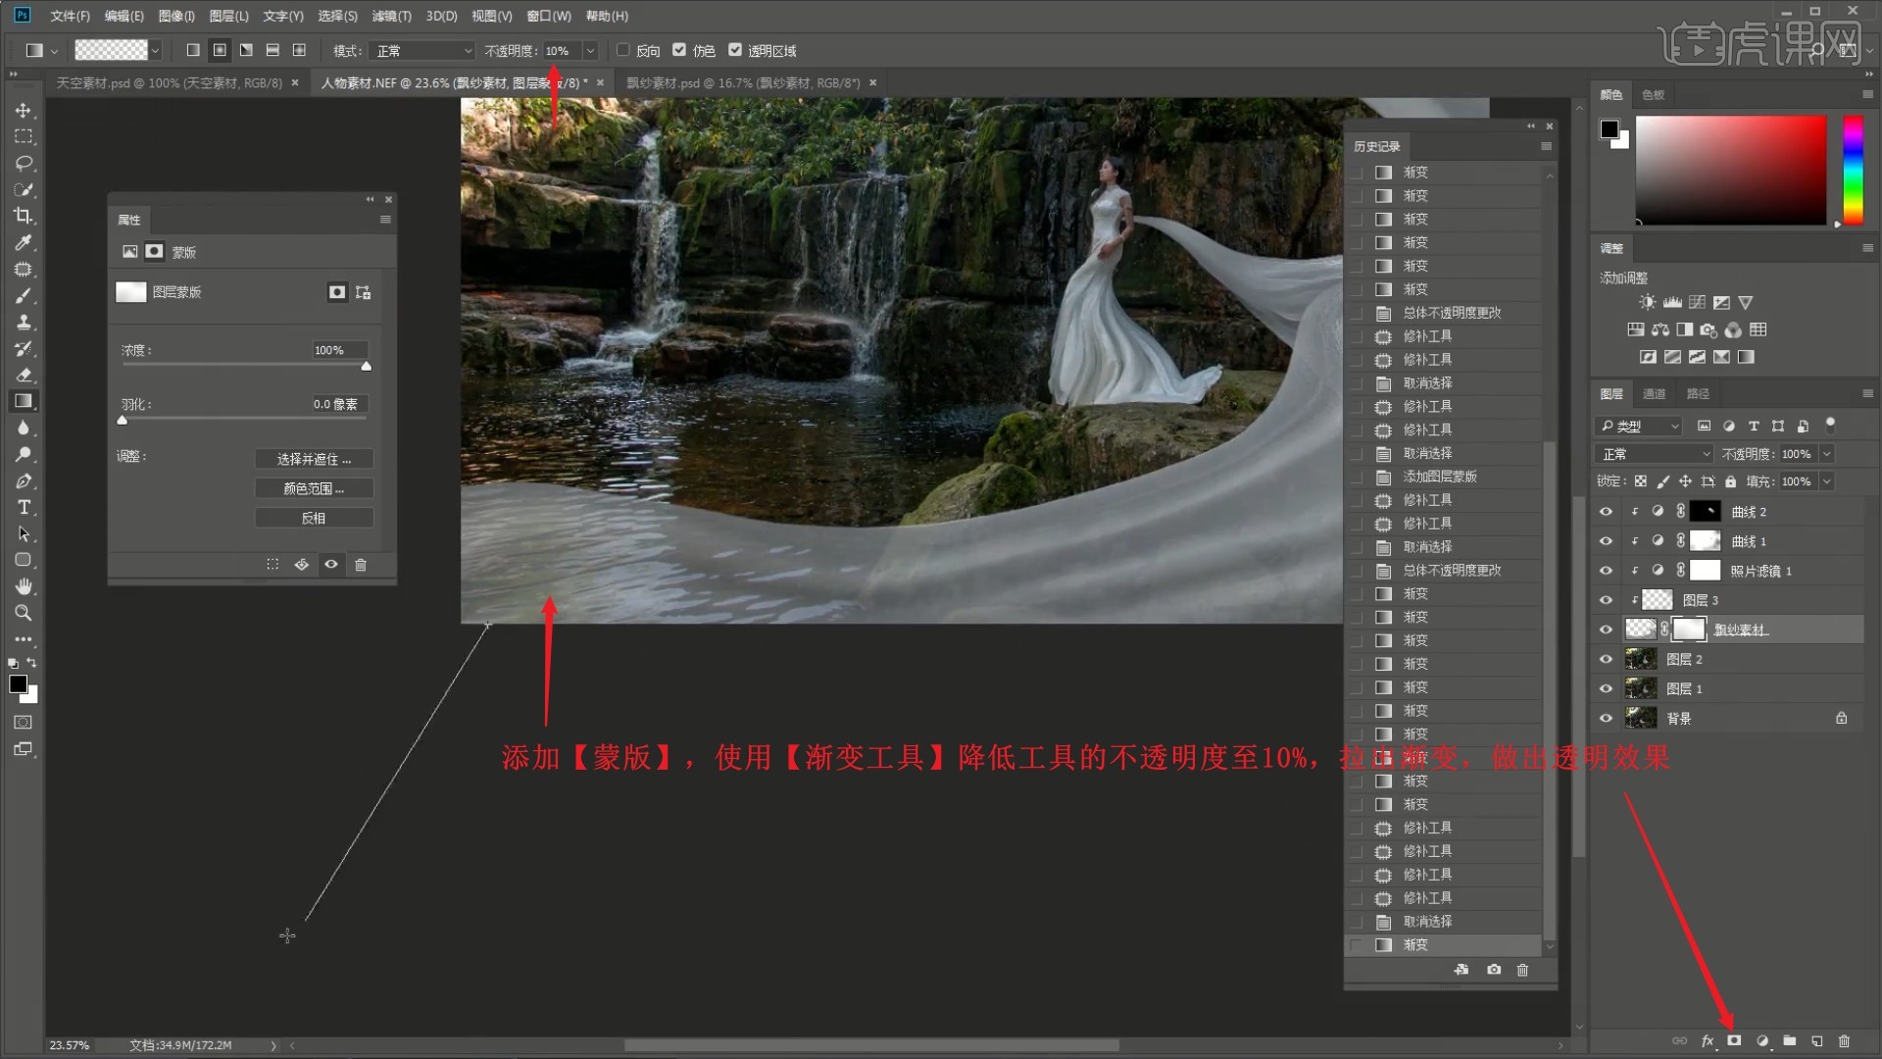Select the Lasso tool
This screenshot has height=1059, width=1882.
coord(24,163)
